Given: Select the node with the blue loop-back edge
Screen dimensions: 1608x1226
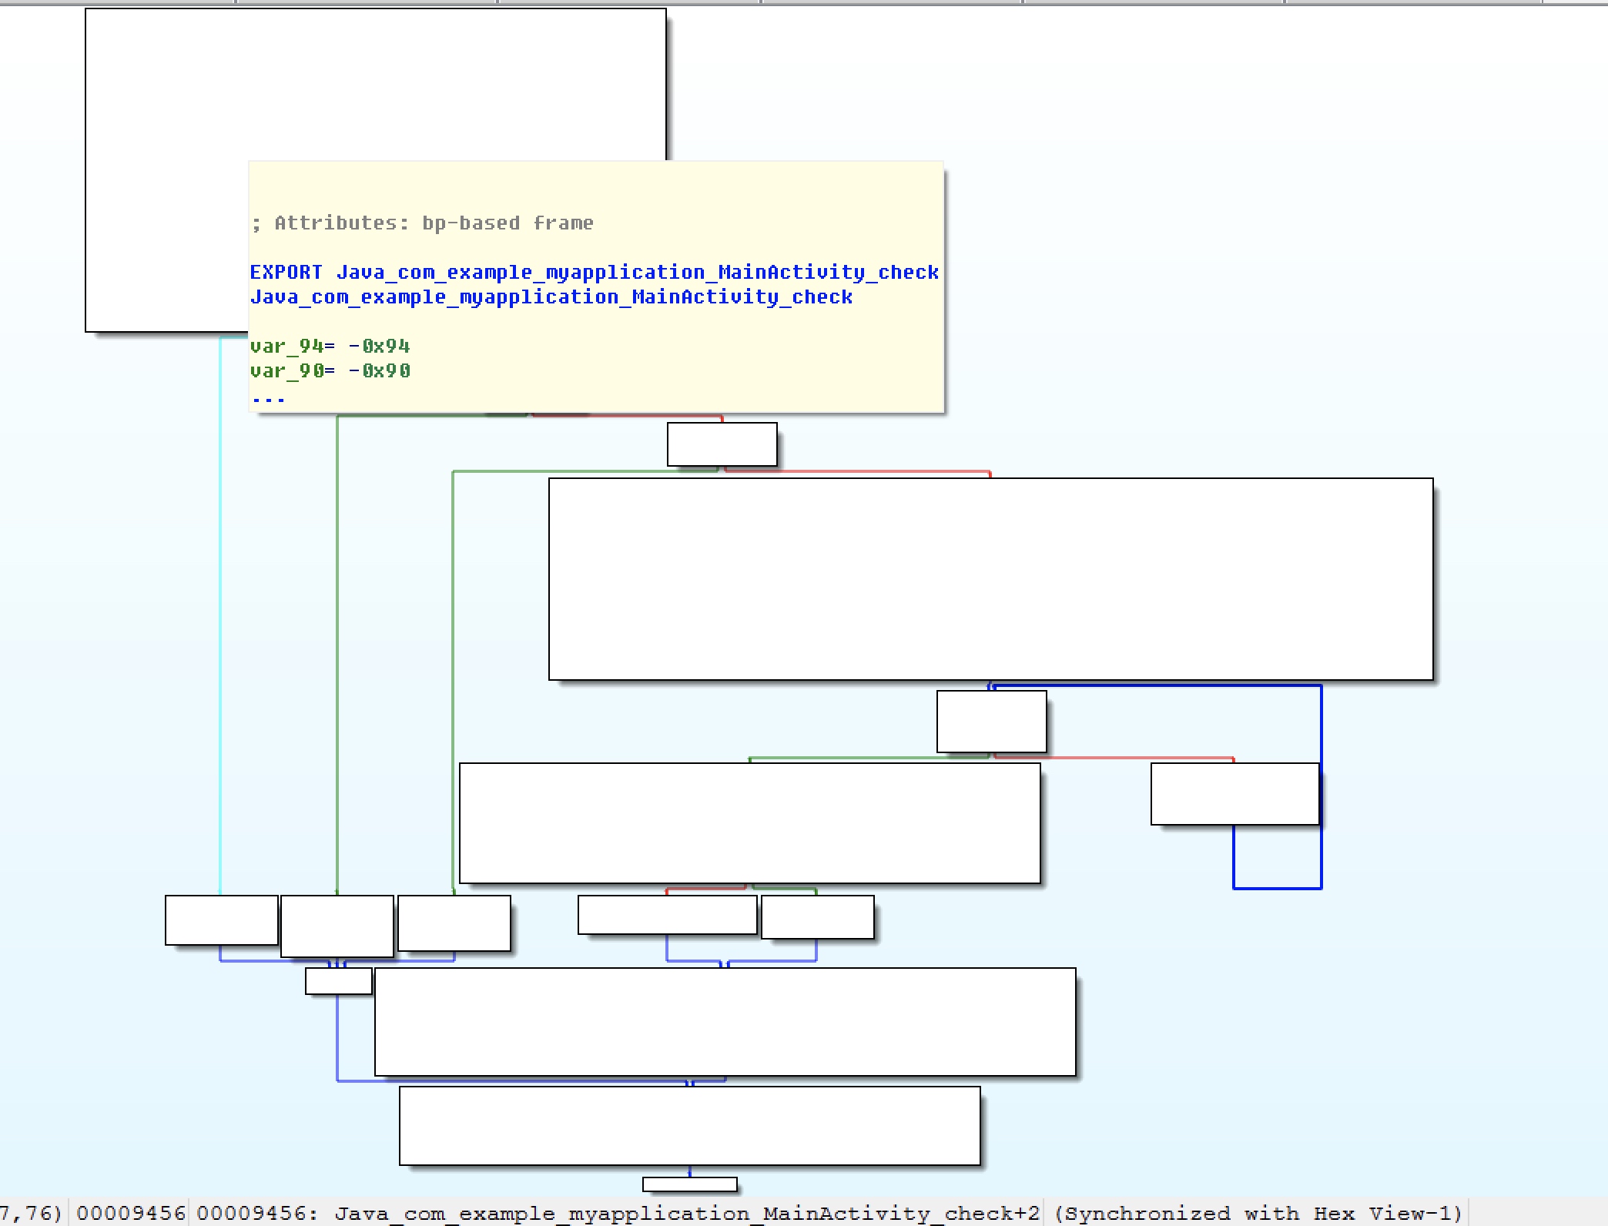Looking at the screenshot, I should 1234,794.
